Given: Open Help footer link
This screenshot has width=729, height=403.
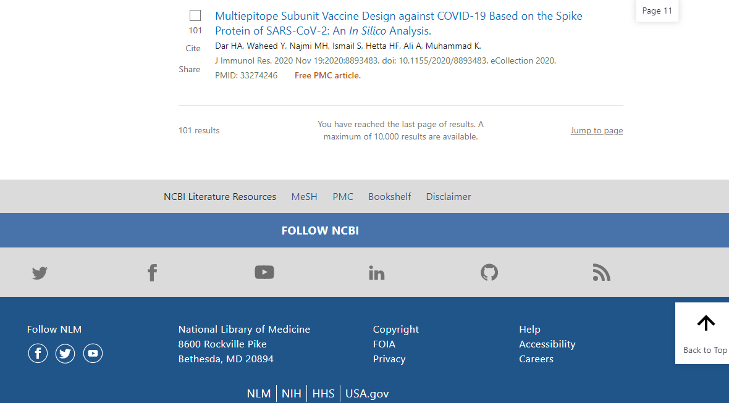Looking at the screenshot, I should coord(529,329).
